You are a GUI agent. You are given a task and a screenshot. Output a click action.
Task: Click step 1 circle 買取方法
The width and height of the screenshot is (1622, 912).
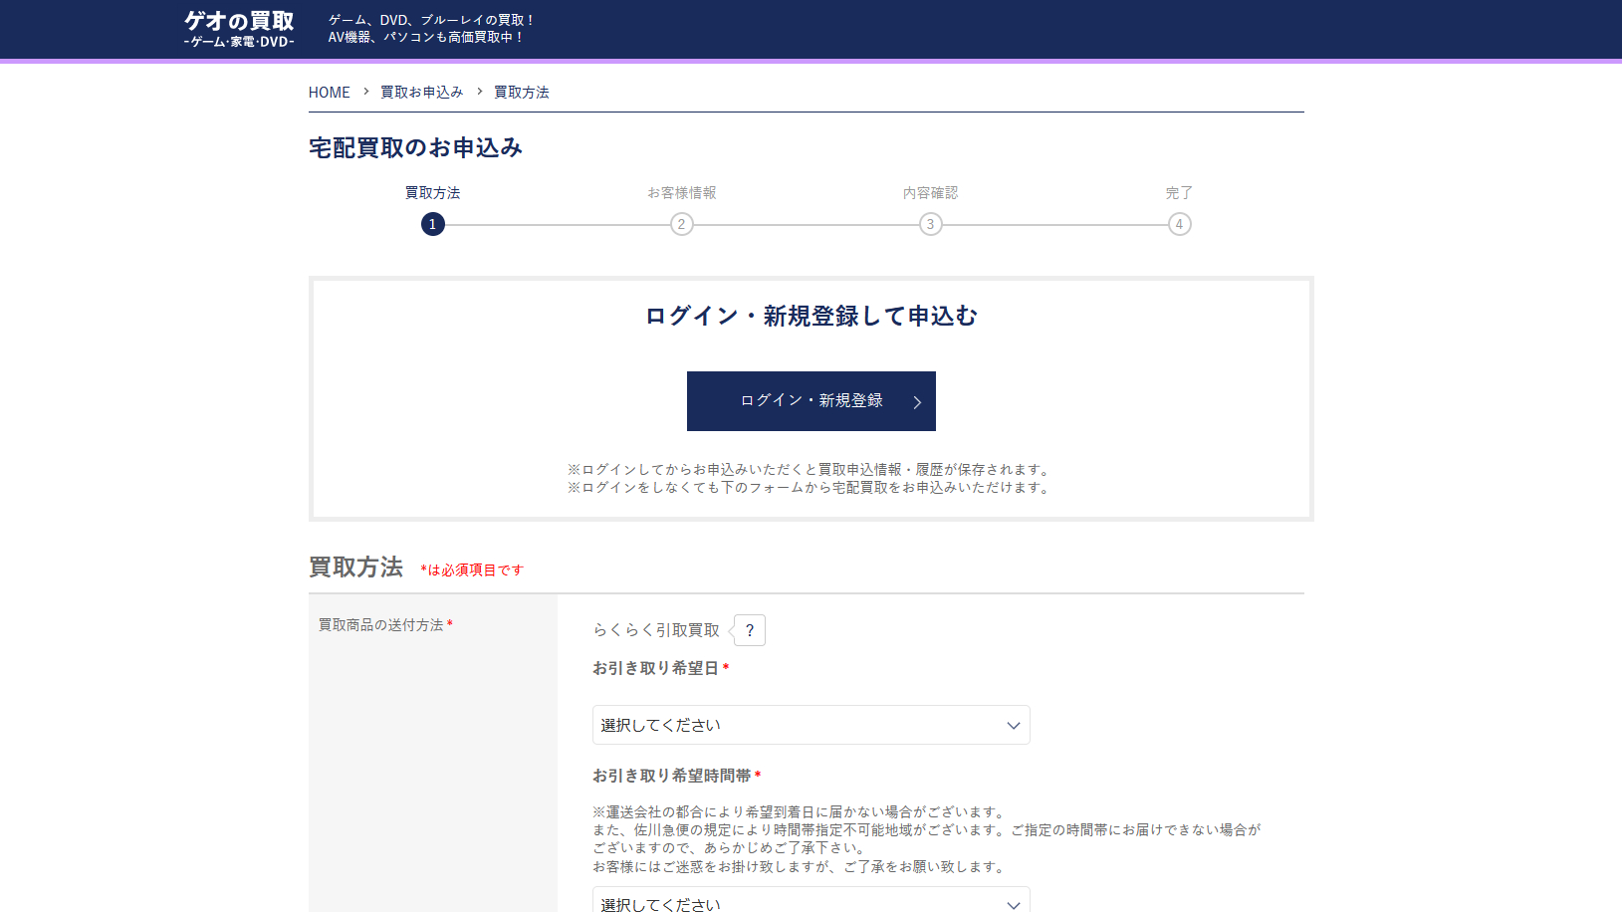tap(433, 224)
